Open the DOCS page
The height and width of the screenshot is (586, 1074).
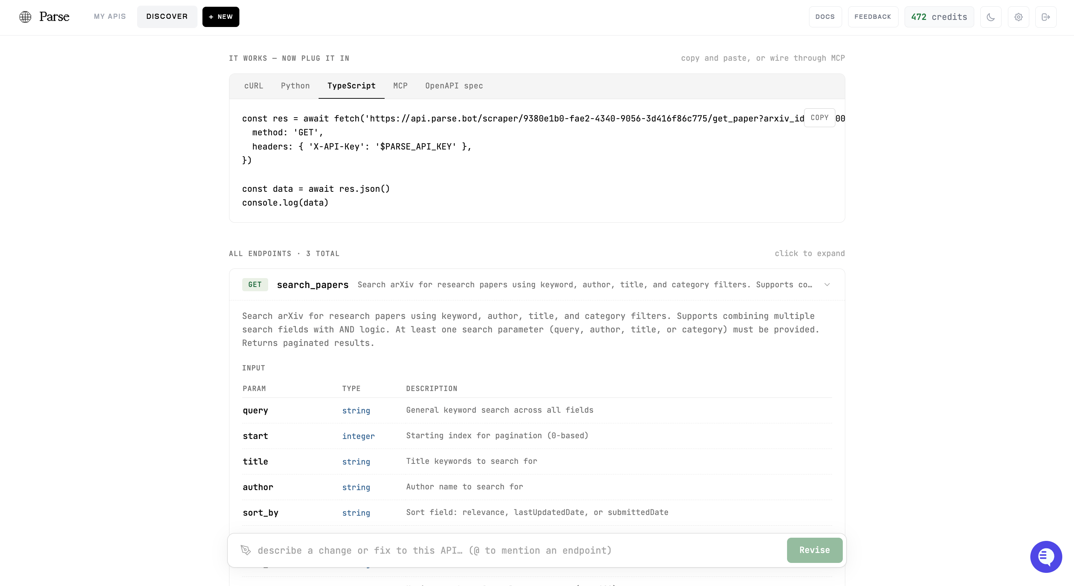tap(825, 17)
